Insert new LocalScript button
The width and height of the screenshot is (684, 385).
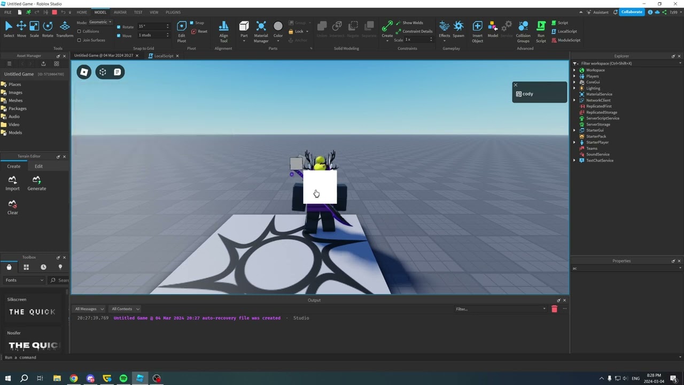click(x=564, y=31)
